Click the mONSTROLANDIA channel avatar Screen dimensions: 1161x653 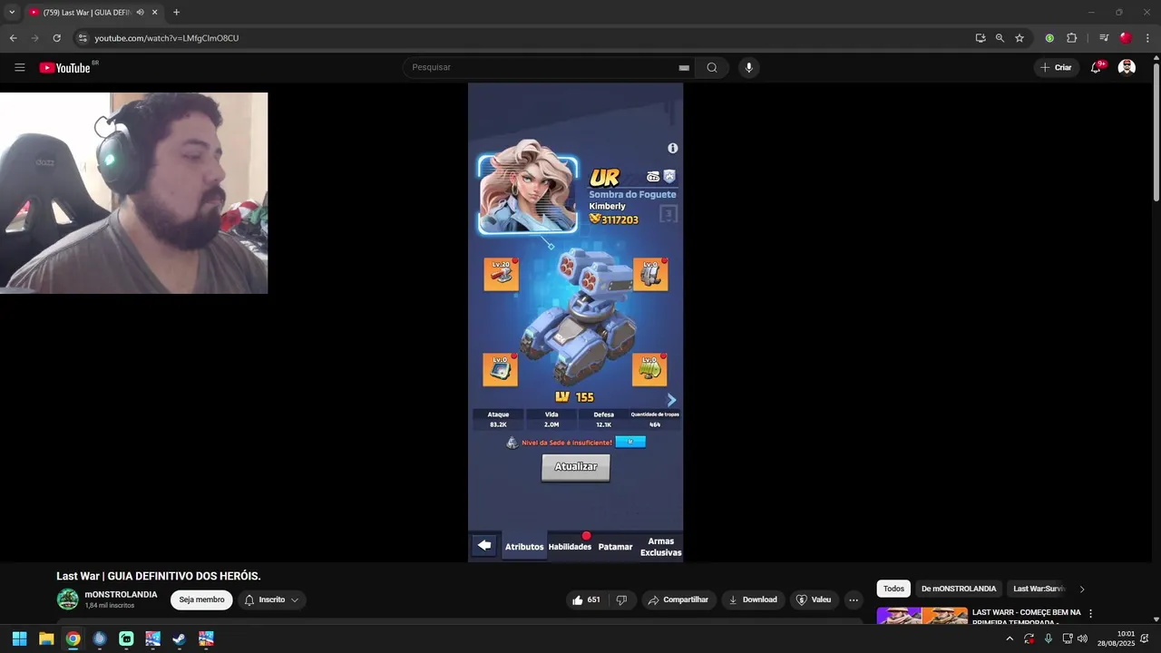pyautogui.click(x=68, y=599)
